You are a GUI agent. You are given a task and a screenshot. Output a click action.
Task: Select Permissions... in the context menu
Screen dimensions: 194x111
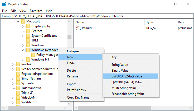(x=76, y=90)
